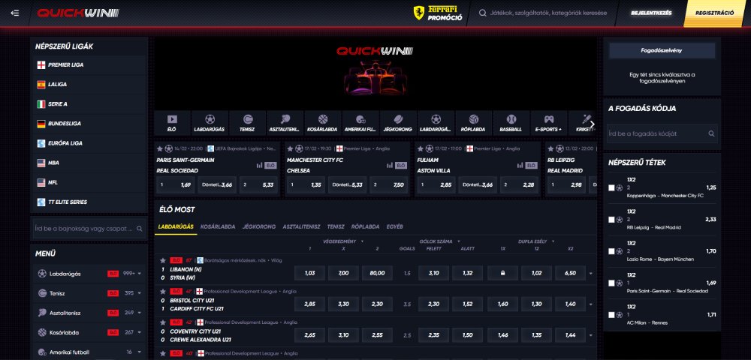Open the ÉLŐ live play icon category

[172, 123]
